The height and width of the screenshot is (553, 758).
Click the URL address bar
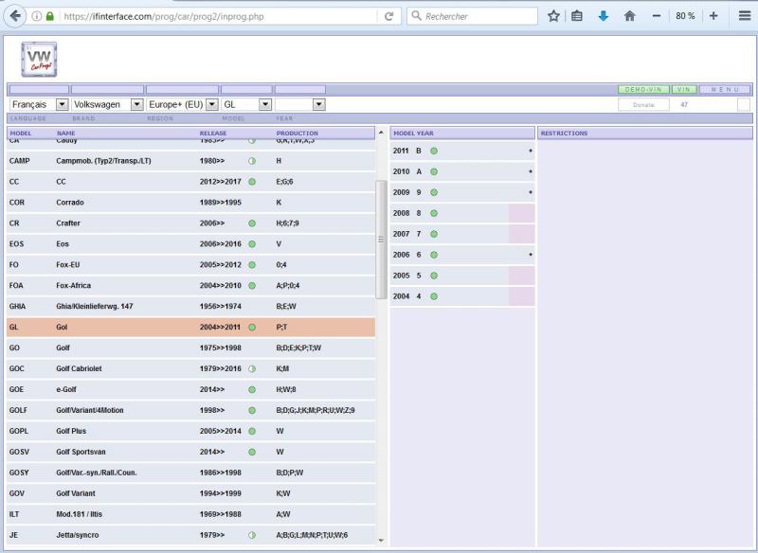(219, 16)
